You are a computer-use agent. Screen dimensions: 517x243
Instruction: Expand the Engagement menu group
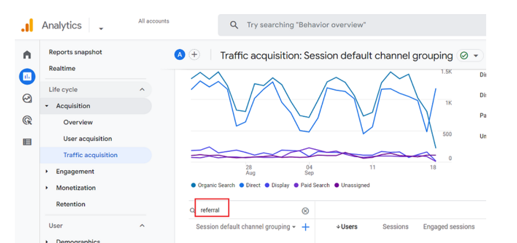coord(47,171)
